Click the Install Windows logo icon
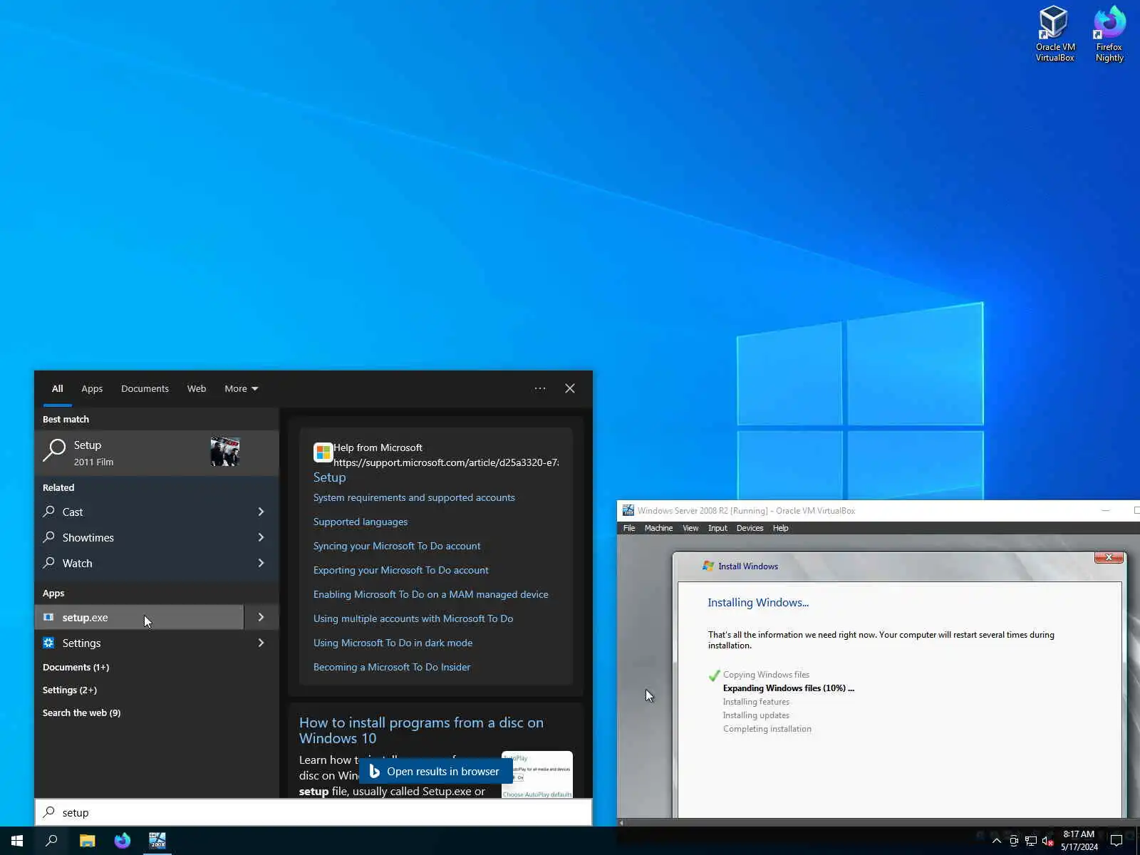The height and width of the screenshot is (855, 1140). click(708, 566)
